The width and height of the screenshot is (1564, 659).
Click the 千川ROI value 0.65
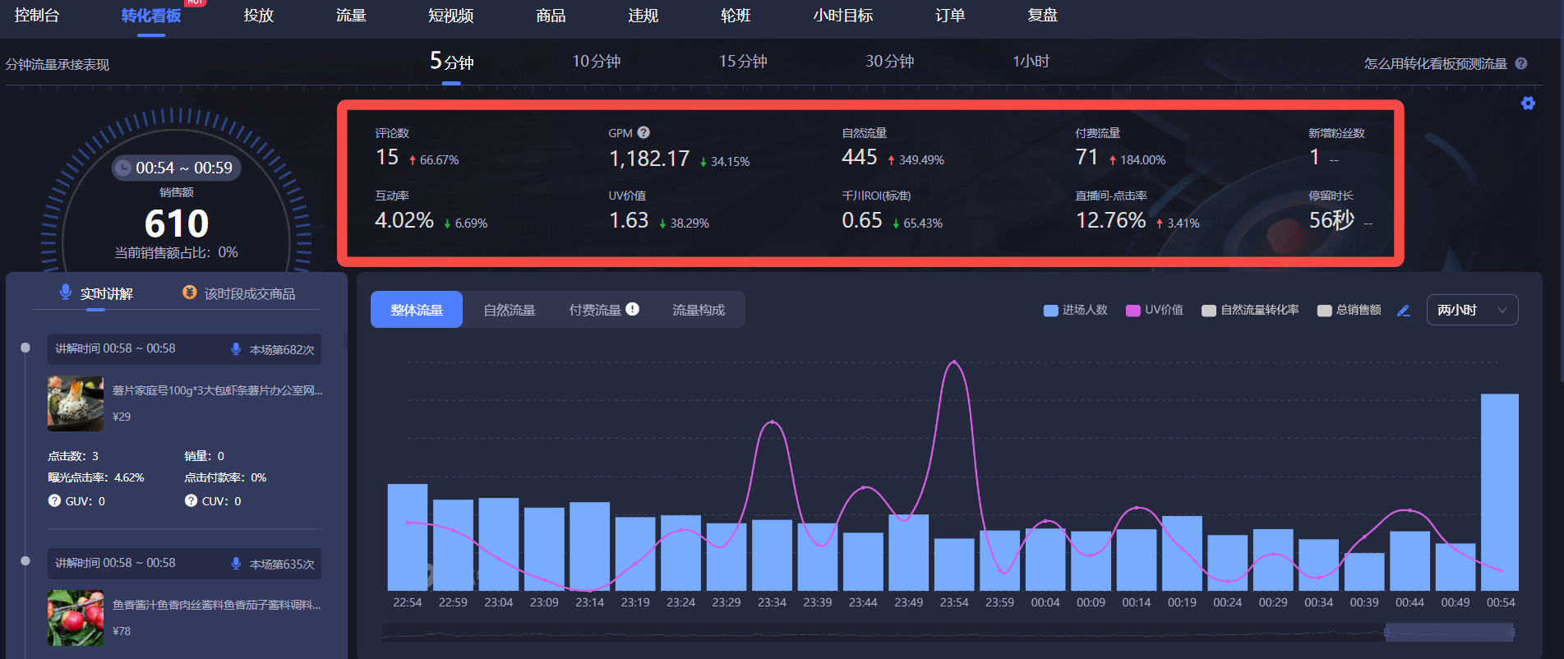click(x=862, y=220)
